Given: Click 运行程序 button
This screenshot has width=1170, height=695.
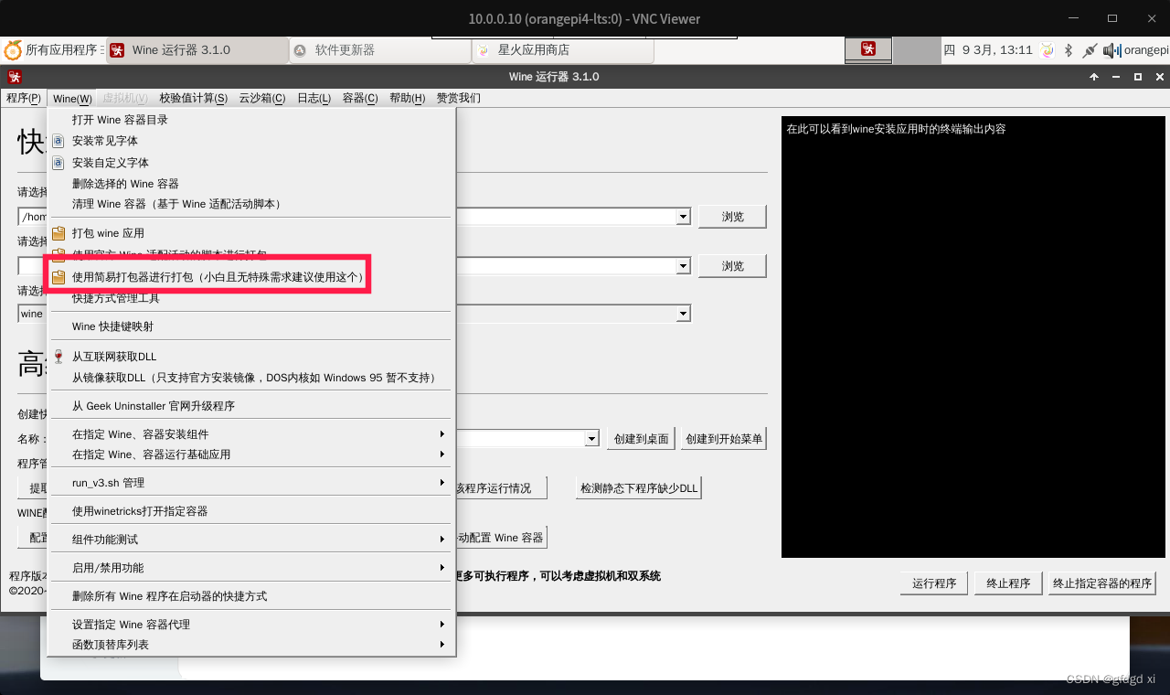Looking at the screenshot, I should coord(934,583).
